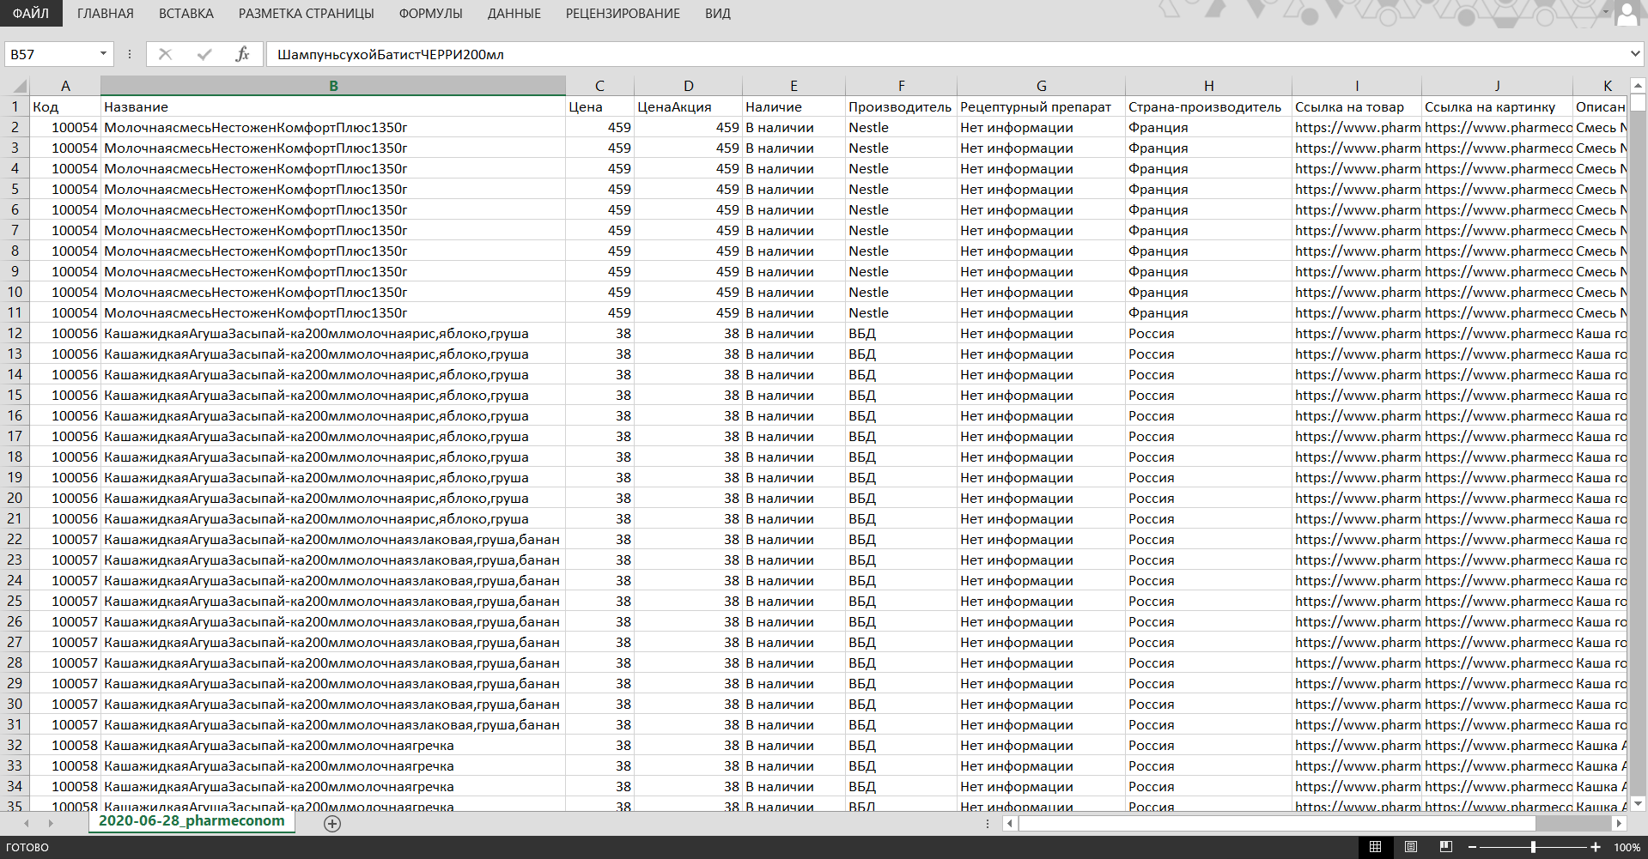Zoom in with the plus button
This screenshot has width=1648, height=859.
pos(1596,847)
